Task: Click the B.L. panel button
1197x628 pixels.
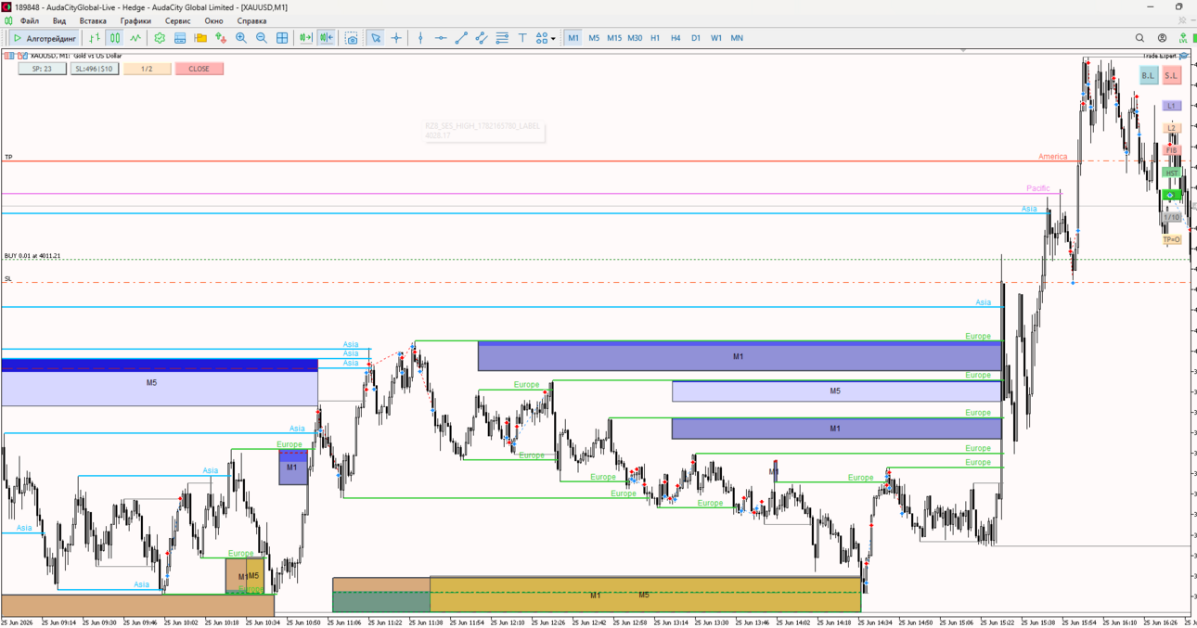Action: pyautogui.click(x=1149, y=75)
